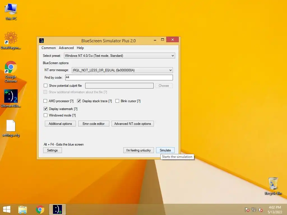Open the taskbar clock showing 4:02 PM
The height and width of the screenshot is (215, 287).
(275, 209)
